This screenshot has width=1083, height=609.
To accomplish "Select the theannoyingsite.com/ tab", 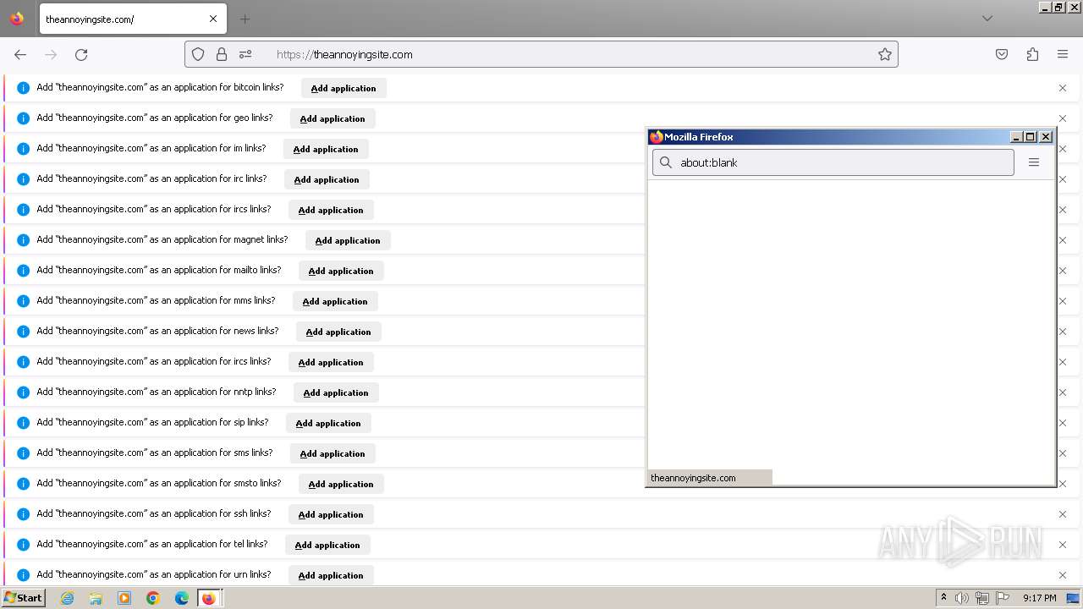I will coord(131,19).
